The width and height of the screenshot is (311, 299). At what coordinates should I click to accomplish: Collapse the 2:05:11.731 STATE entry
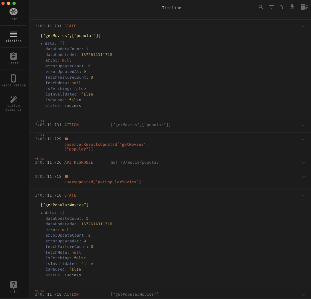coord(303,27)
